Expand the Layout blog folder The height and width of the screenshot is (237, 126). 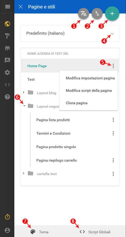(x=24, y=92)
